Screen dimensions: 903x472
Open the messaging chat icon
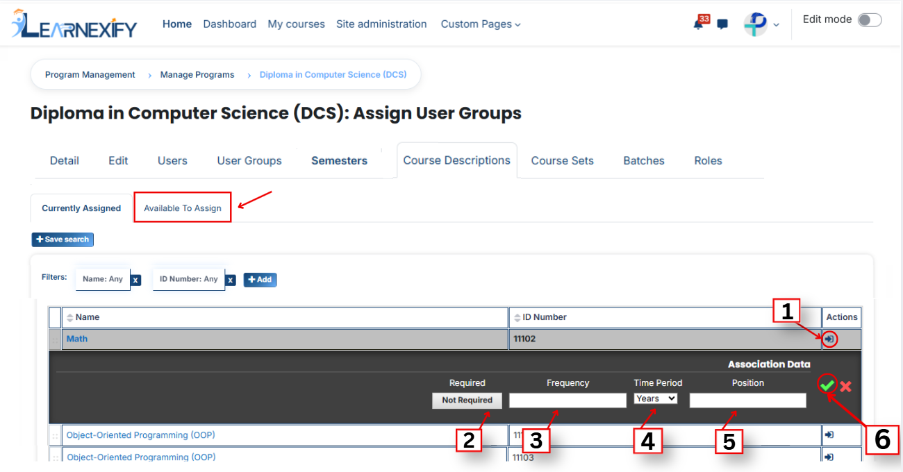point(722,24)
